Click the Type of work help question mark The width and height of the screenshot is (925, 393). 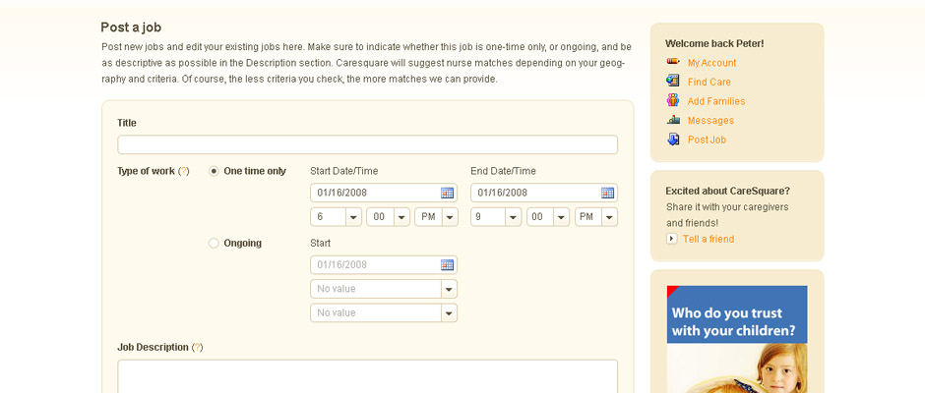[x=183, y=171]
